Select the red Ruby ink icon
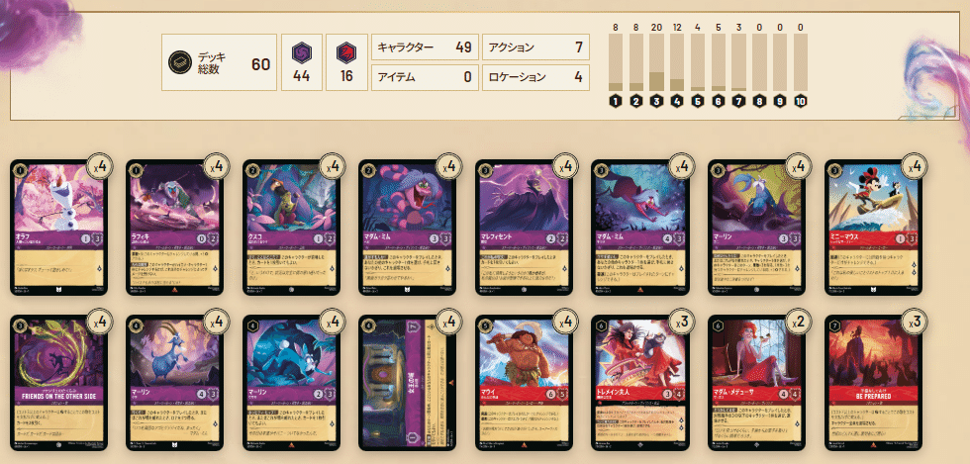 pyautogui.click(x=346, y=53)
